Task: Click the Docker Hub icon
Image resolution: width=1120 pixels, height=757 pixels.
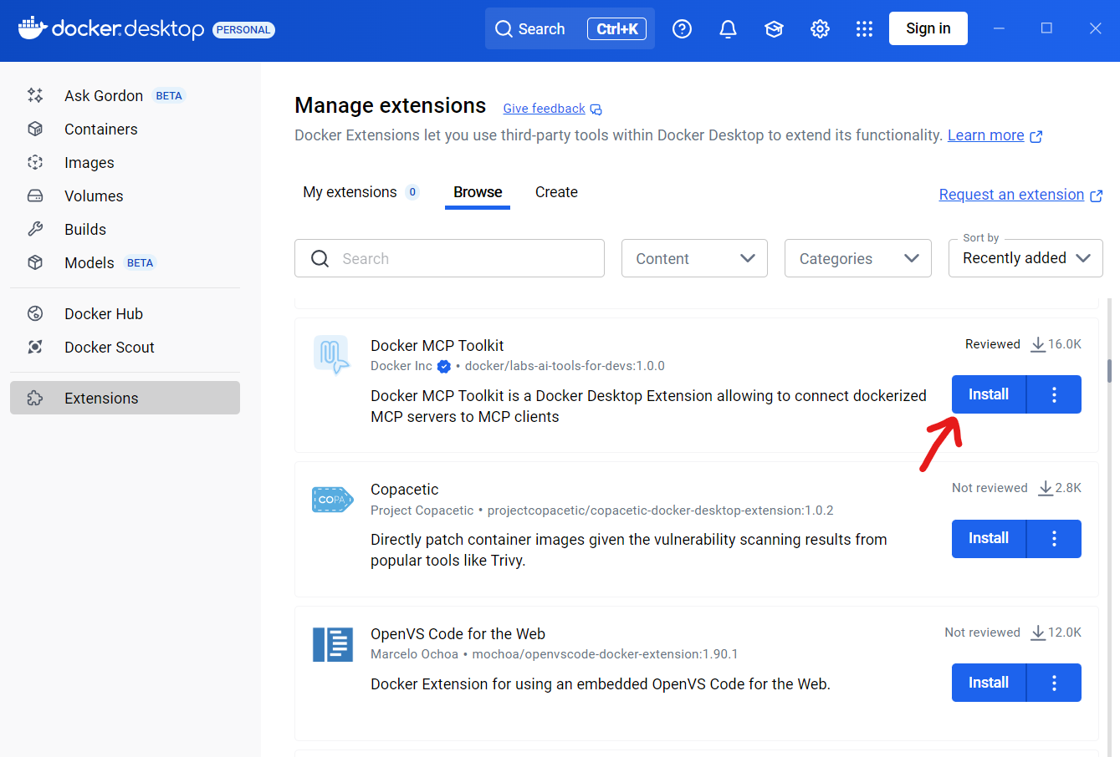Action: pyautogui.click(x=35, y=313)
